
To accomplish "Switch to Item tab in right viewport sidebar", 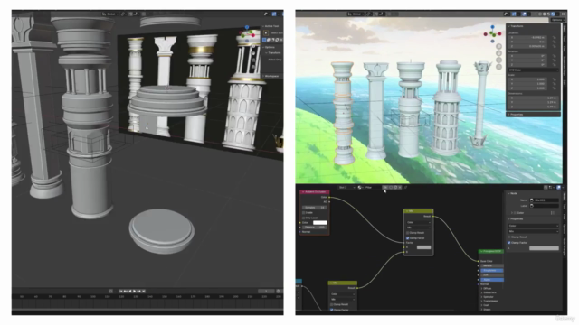I will coord(565,28).
